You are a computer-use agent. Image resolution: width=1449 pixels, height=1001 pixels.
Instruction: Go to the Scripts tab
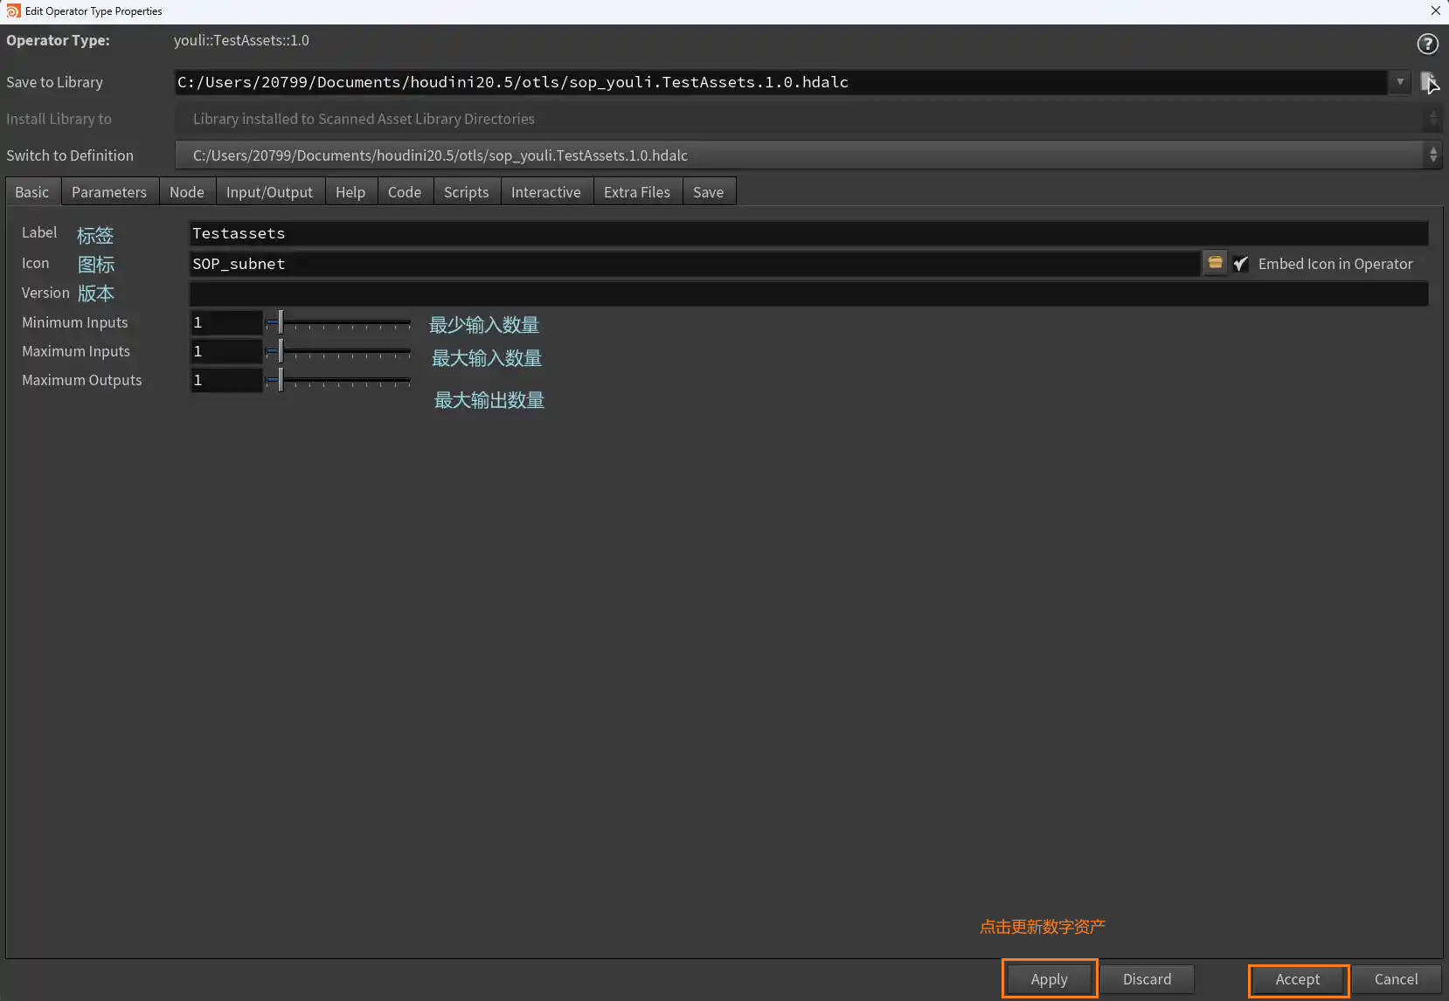[x=466, y=192]
